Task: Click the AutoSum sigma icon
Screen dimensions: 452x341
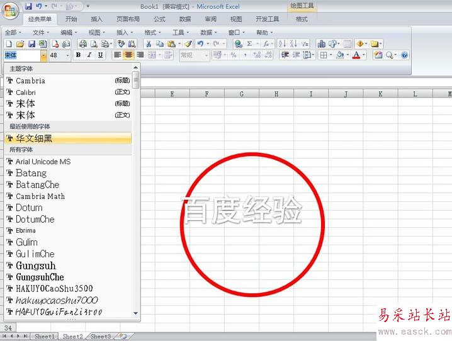Action: click(249, 44)
